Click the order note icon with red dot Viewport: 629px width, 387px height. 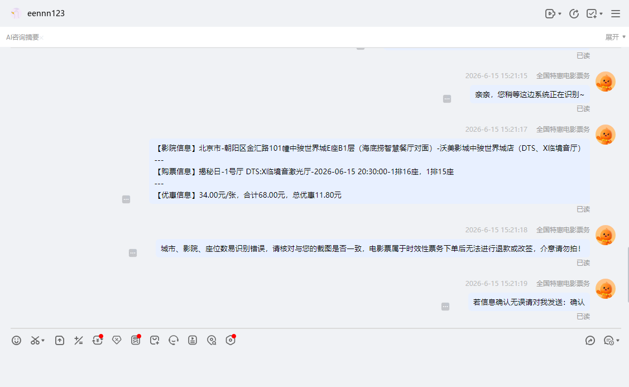point(136,341)
